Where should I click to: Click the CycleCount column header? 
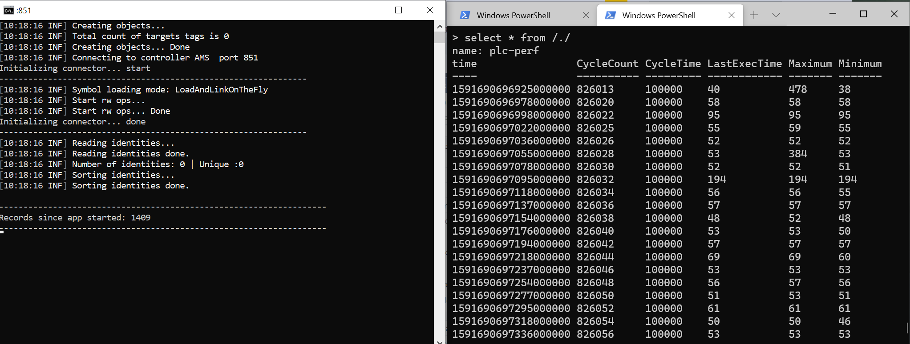coord(607,64)
